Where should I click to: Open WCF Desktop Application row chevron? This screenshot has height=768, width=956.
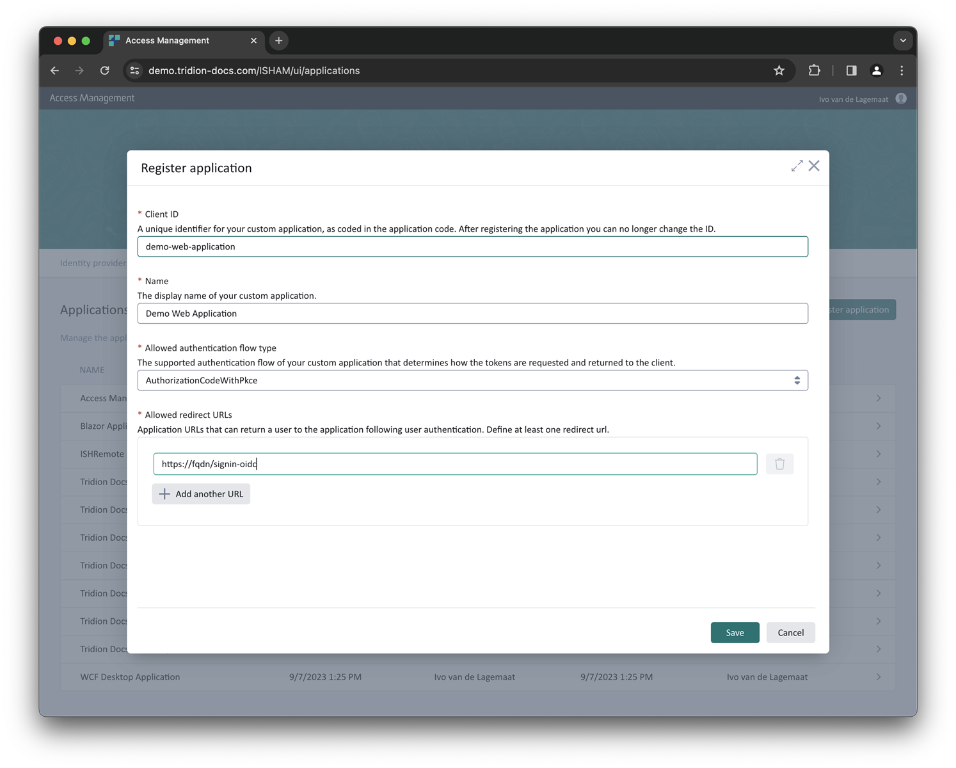879,677
